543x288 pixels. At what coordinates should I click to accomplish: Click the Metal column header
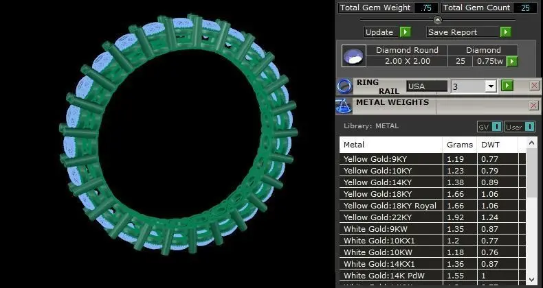click(390, 145)
